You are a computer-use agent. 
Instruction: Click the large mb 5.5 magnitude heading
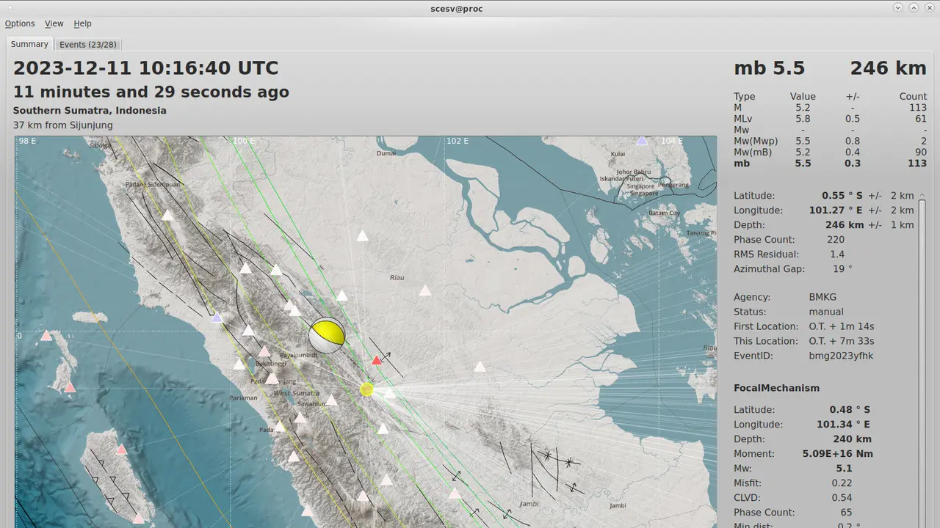pos(769,68)
